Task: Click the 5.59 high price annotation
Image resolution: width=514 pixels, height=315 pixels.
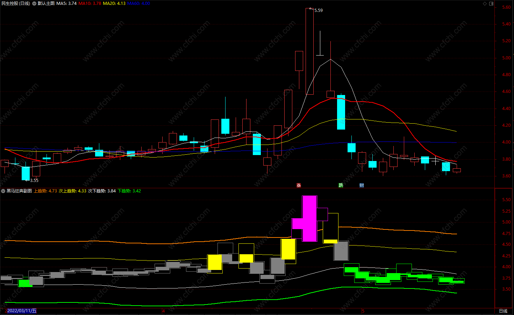Action: pos(319,10)
